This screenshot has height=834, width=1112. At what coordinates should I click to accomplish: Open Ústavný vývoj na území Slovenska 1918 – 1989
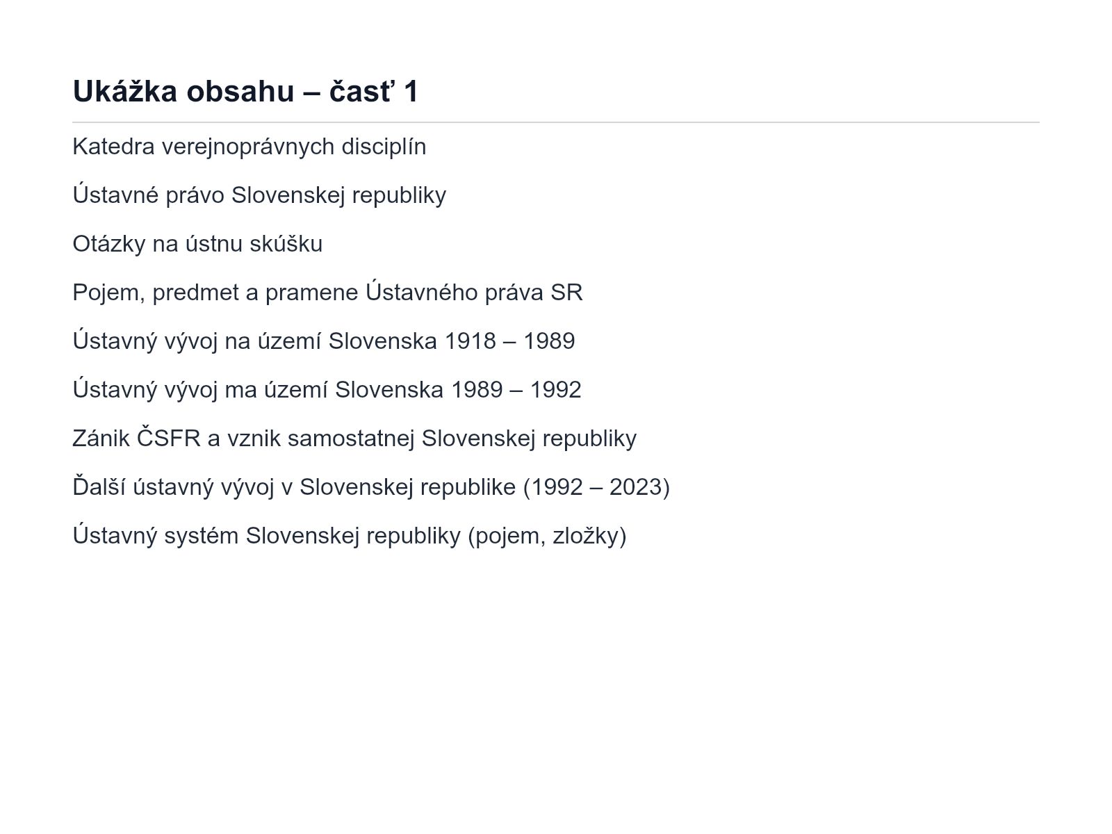coord(324,341)
